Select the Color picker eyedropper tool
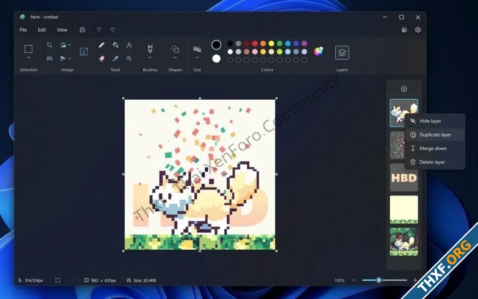The width and height of the screenshot is (478, 299). (115, 58)
